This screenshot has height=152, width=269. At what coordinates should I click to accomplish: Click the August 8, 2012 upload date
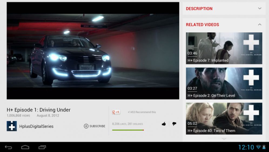point(48,115)
